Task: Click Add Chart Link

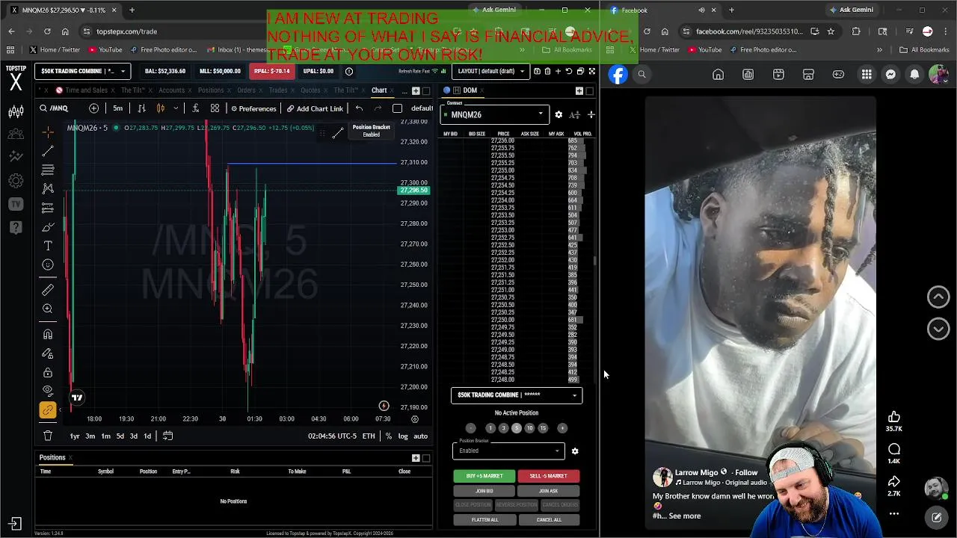Action: pyautogui.click(x=315, y=108)
